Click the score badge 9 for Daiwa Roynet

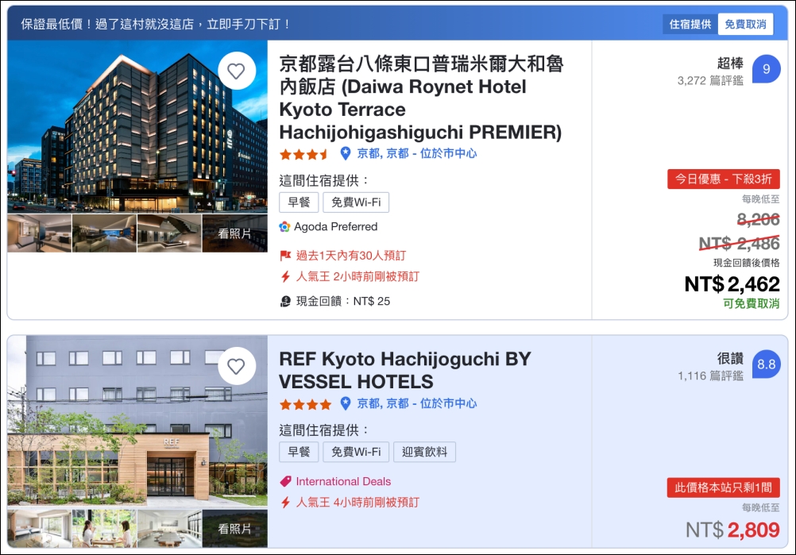[766, 69]
